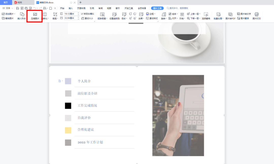Screen dimensions: 274x164
Task: Expand the 下移一层 send backward dropdown
Action: (200, 18)
